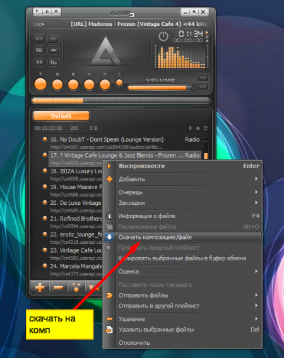Click the minus remove-files button below playlist
Image resolution: width=284 pixels, height=358 pixels.
(58, 287)
